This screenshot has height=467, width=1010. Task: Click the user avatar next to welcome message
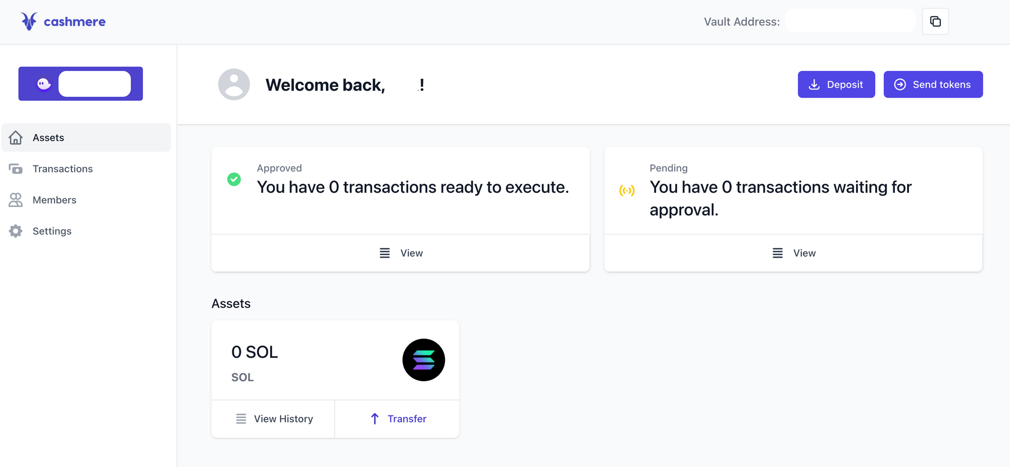234,84
